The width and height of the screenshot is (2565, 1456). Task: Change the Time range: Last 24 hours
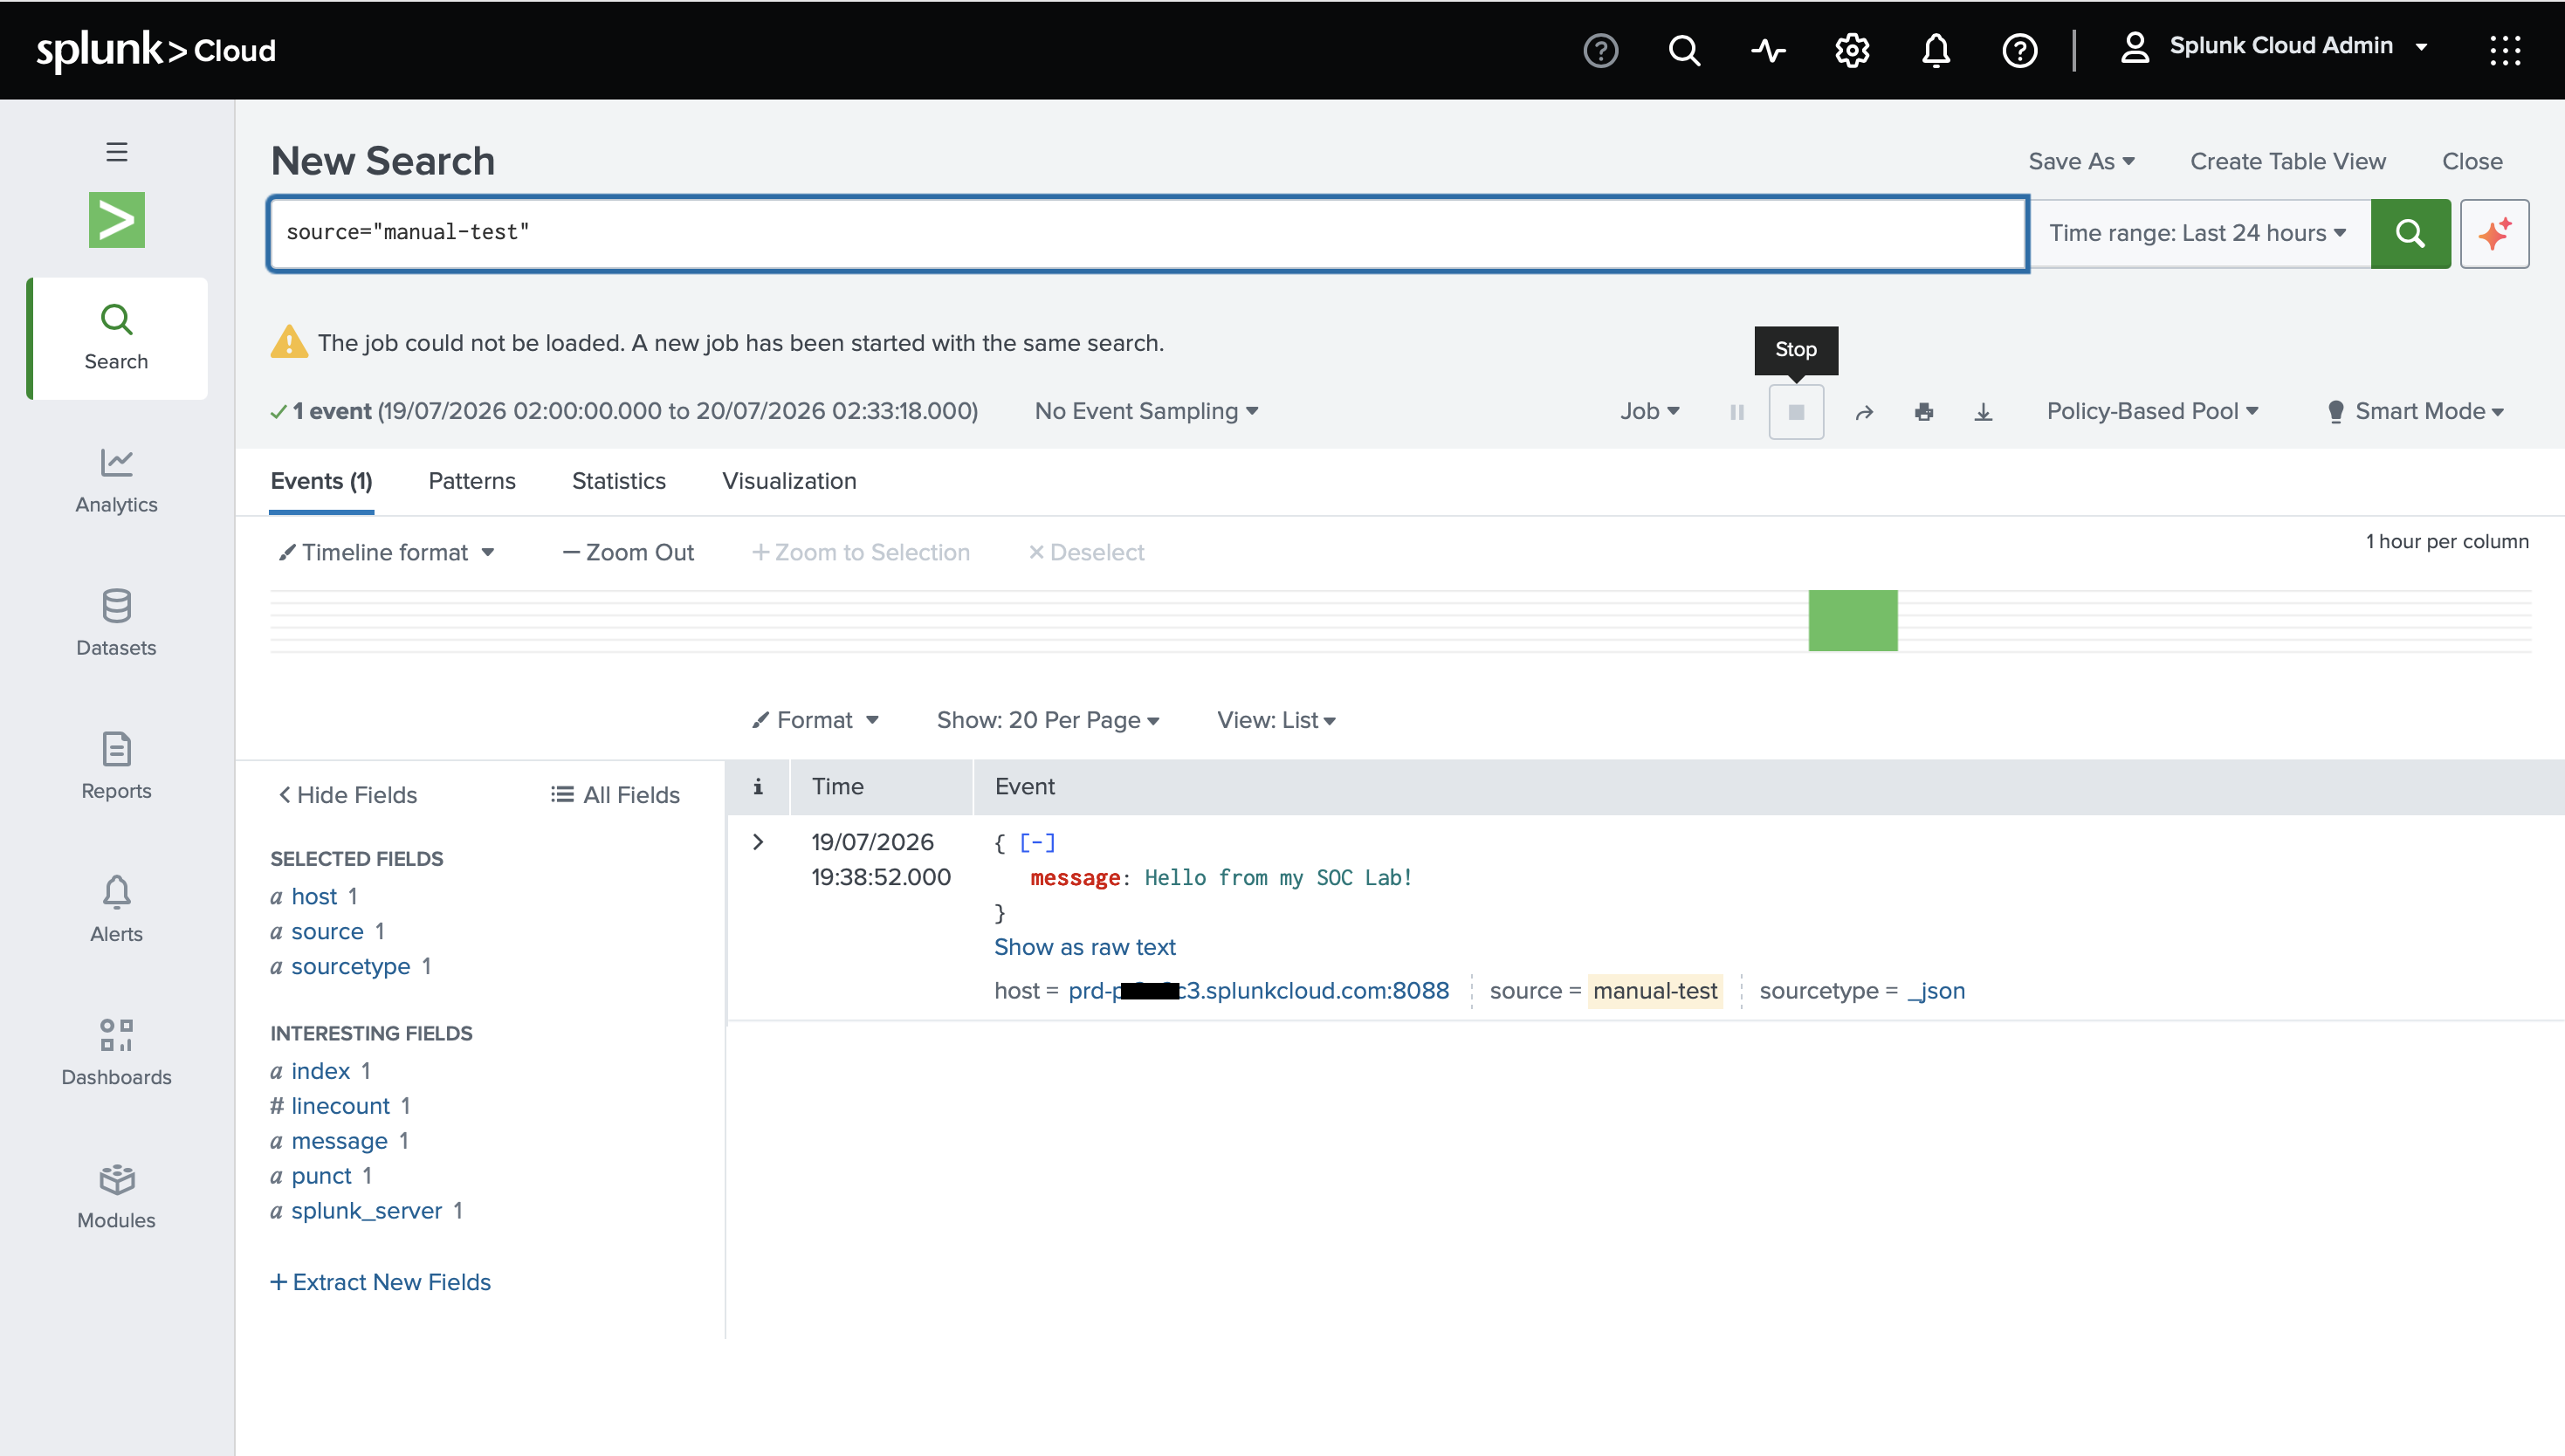pyautogui.click(x=2198, y=234)
